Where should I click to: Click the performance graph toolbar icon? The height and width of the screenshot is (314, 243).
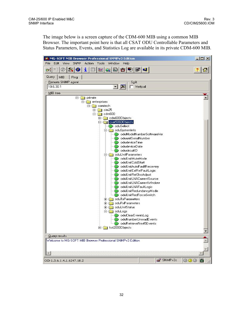click(x=101, y=70)
